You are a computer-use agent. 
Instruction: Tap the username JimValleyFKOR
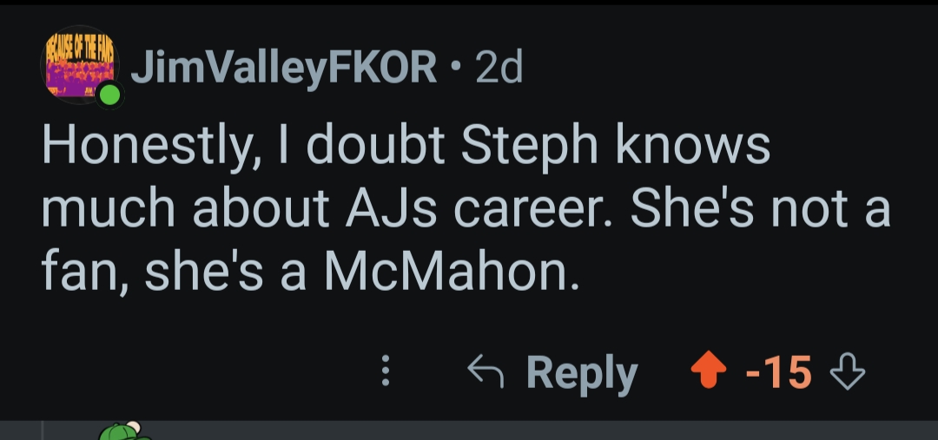(x=284, y=67)
